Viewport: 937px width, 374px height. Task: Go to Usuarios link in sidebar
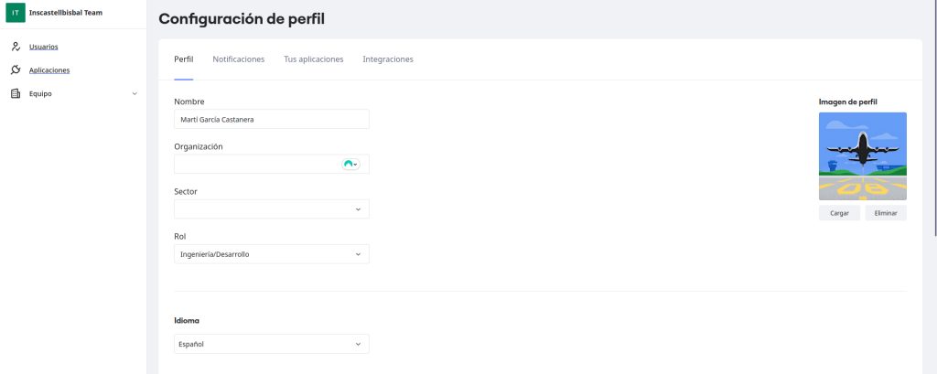coord(44,47)
